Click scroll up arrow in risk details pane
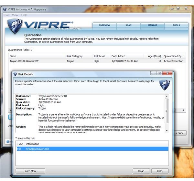Viewport: 194px width, 181px height. point(167,97)
